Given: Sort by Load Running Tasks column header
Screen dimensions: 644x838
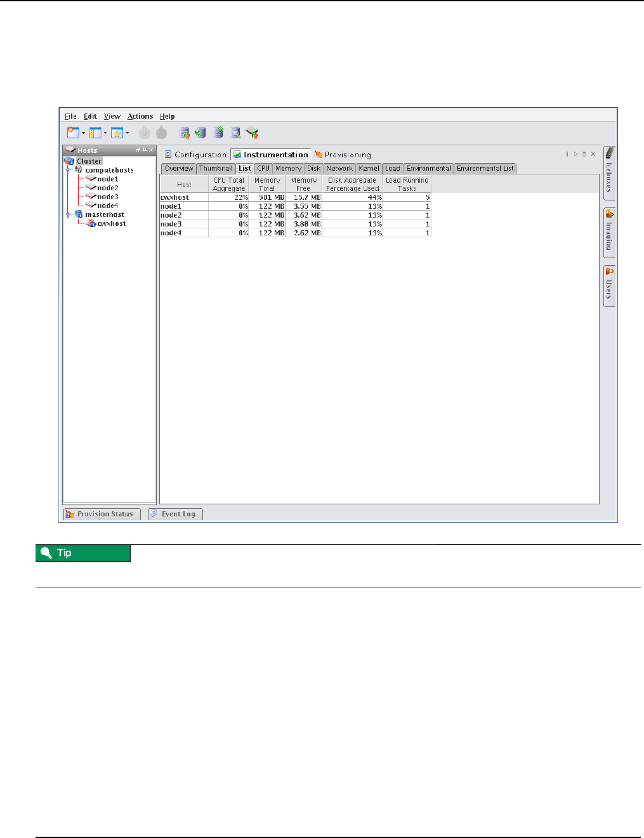Looking at the screenshot, I should (x=407, y=184).
